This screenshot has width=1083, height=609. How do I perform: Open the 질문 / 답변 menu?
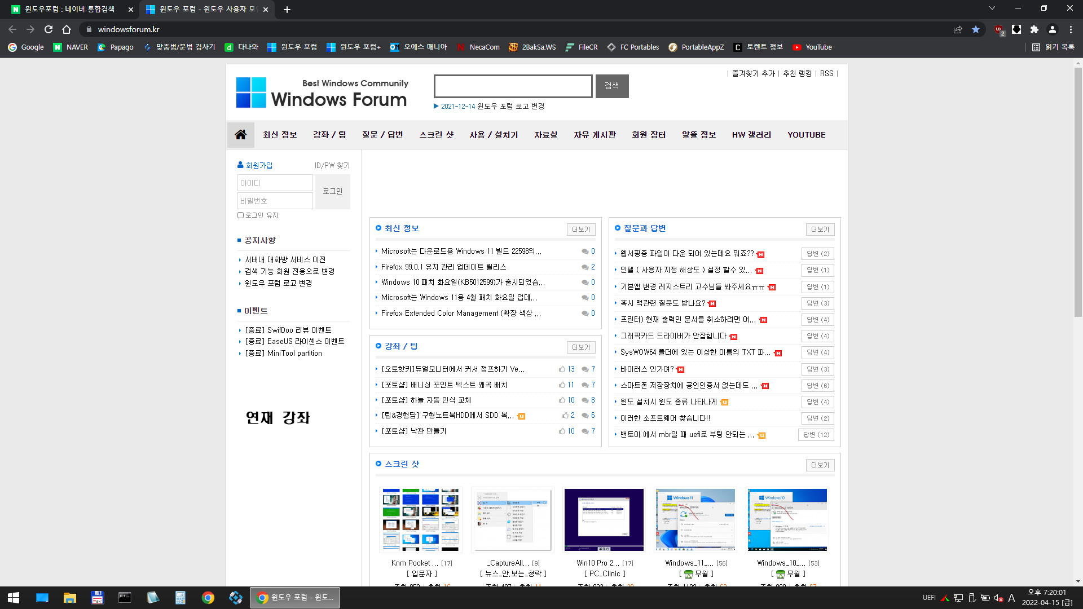pyautogui.click(x=382, y=135)
